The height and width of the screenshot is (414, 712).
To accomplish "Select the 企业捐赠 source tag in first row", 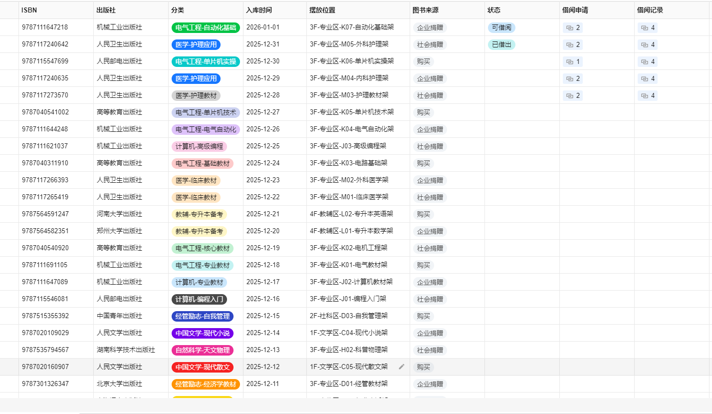I will coord(430,27).
